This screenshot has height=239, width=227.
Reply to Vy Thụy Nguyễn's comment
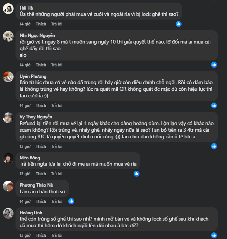coord(57,146)
